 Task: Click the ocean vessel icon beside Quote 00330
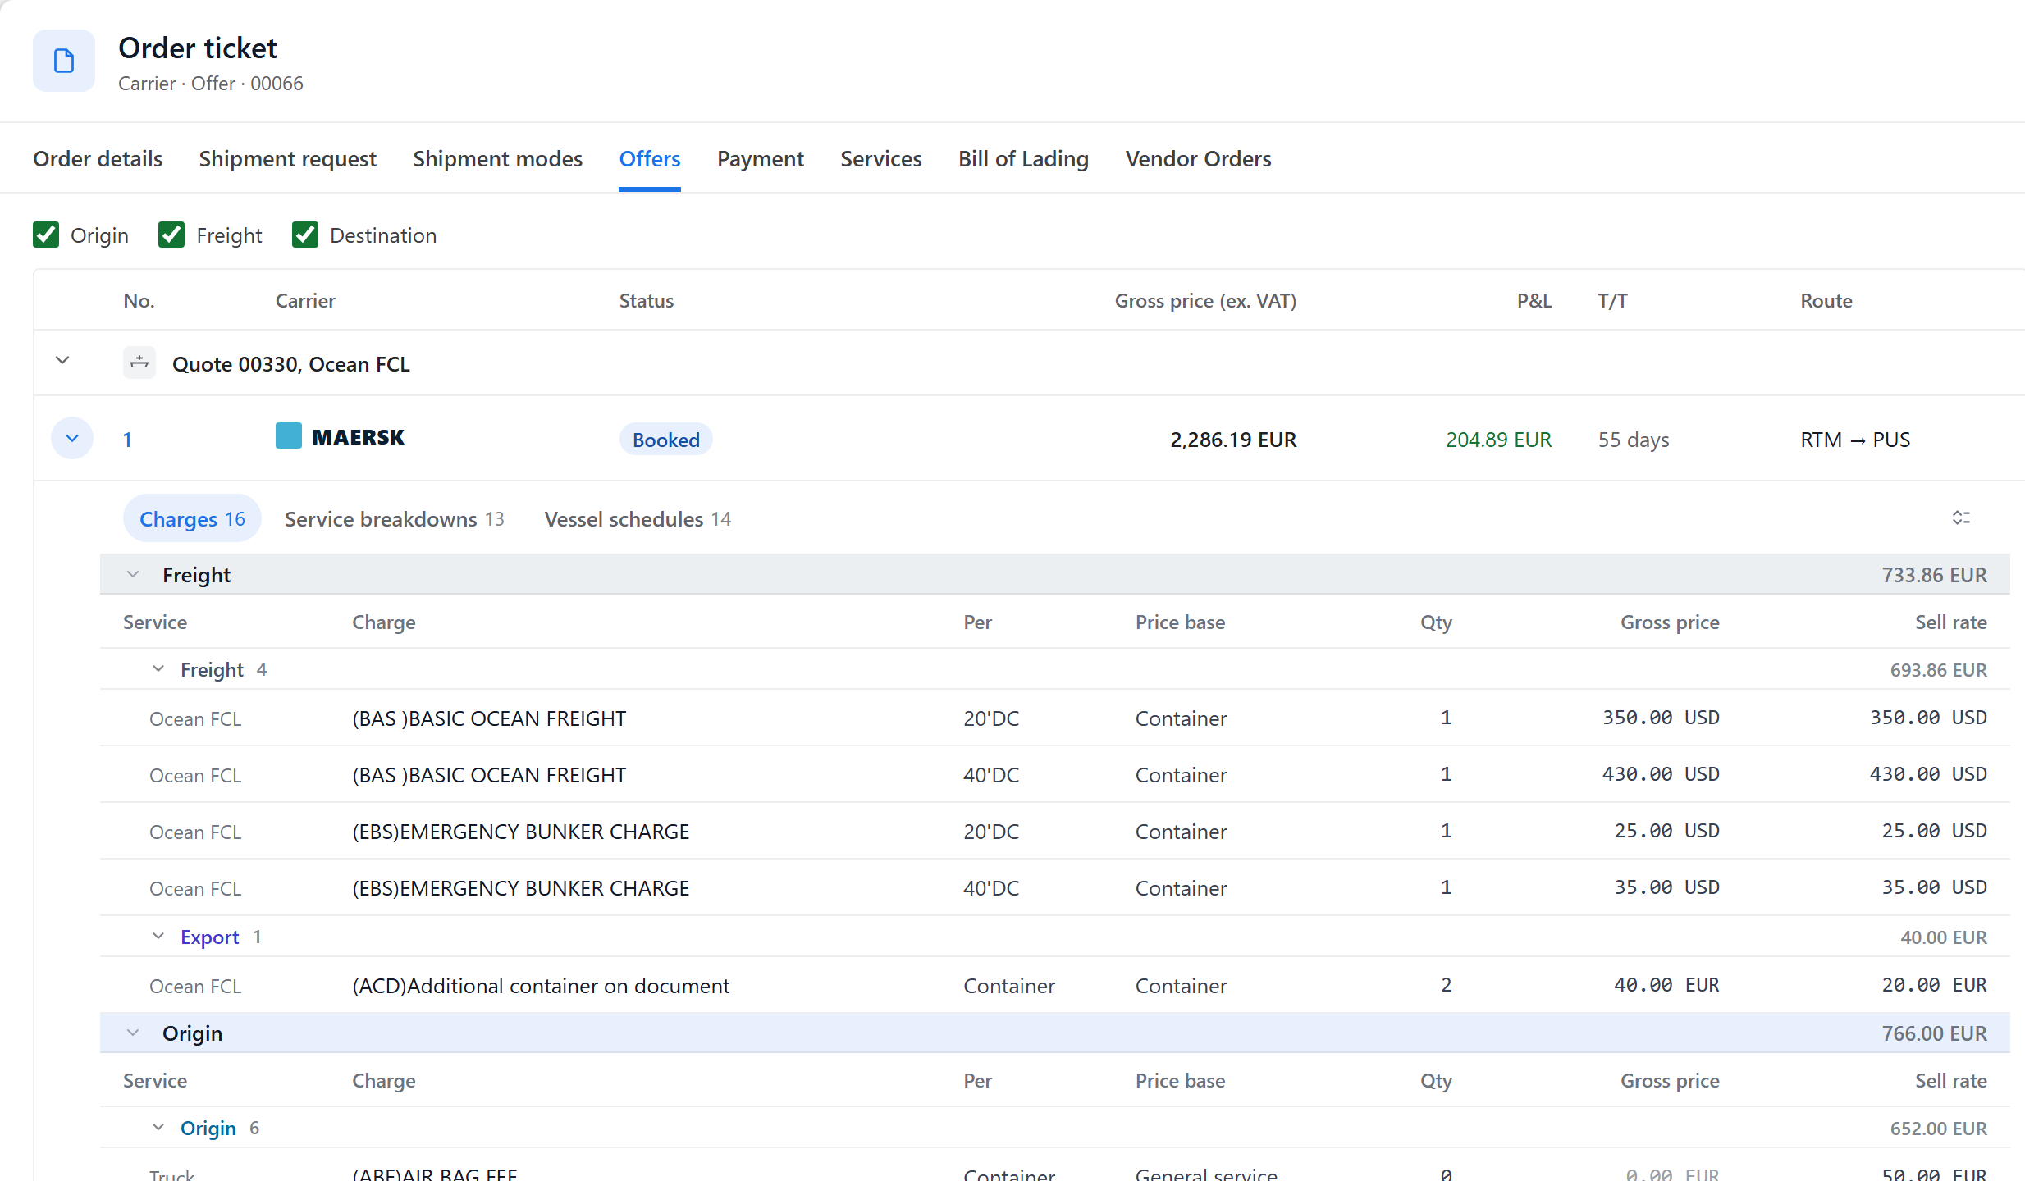[x=139, y=362]
